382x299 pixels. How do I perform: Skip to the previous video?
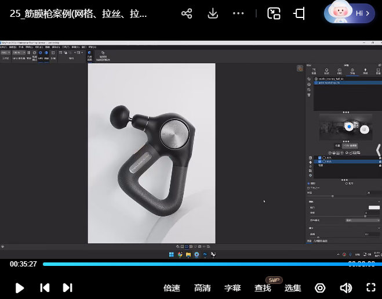tap(45, 287)
